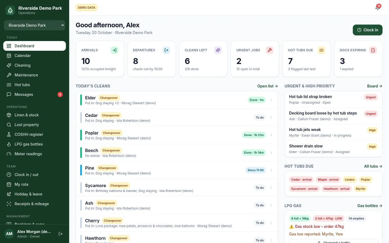Click the sign-out icon beside Alex Morgan

click(60, 234)
